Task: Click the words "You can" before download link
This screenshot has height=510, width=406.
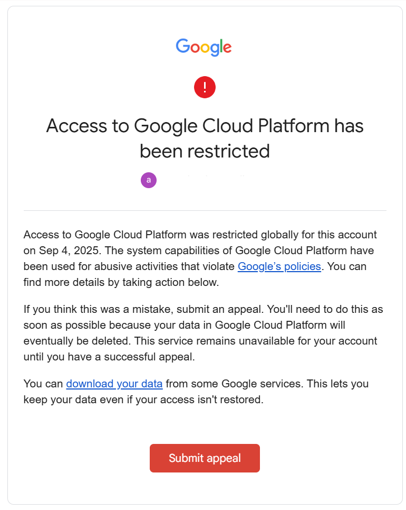Action: [x=43, y=384]
